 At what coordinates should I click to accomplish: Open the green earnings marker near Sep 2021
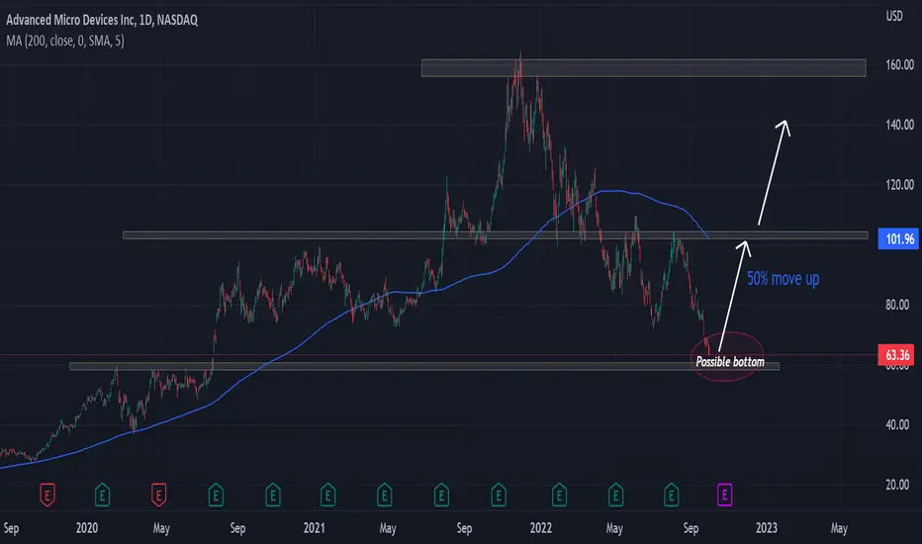tap(441, 495)
